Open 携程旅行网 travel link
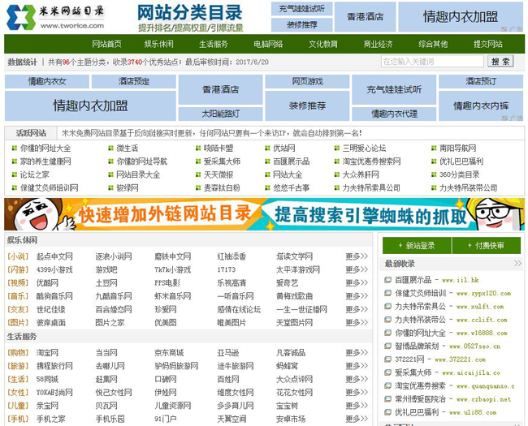The height and width of the screenshot is (426, 528). pos(54,366)
